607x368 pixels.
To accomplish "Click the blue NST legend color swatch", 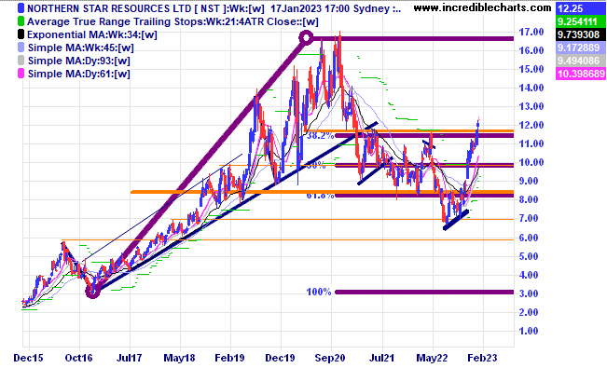I will coord(21,8).
